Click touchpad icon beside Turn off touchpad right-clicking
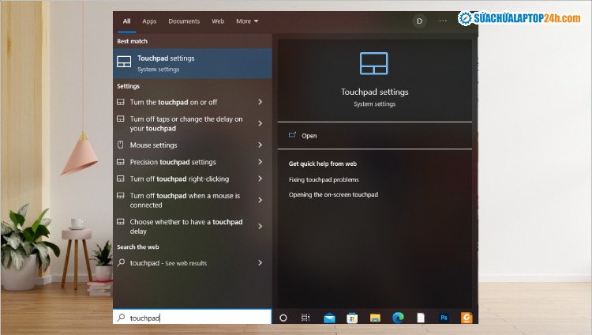This screenshot has width=592, height=335. [x=121, y=179]
